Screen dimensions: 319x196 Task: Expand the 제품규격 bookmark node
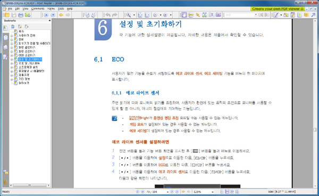pyautogui.click(x=12, y=75)
